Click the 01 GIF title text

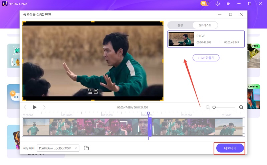(x=201, y=36)
